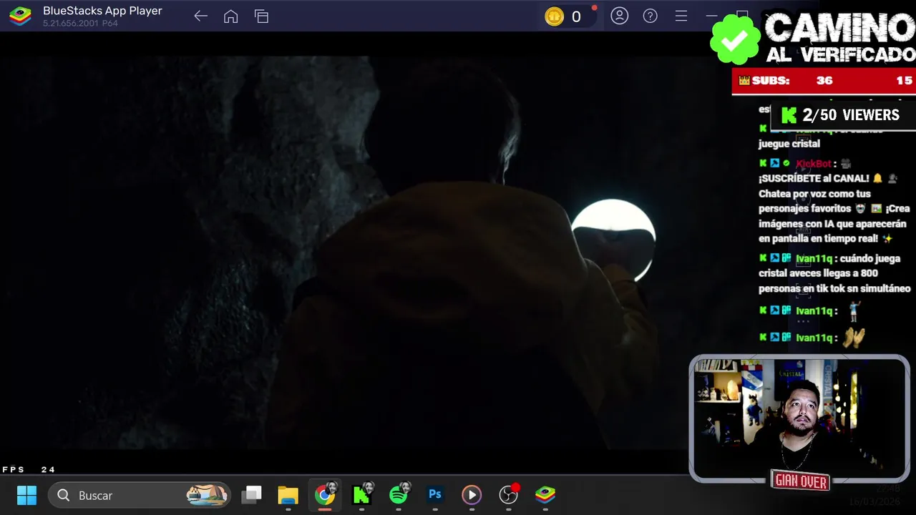Click the KickBot username in chat
916x515 pixels.
[813, 164]
